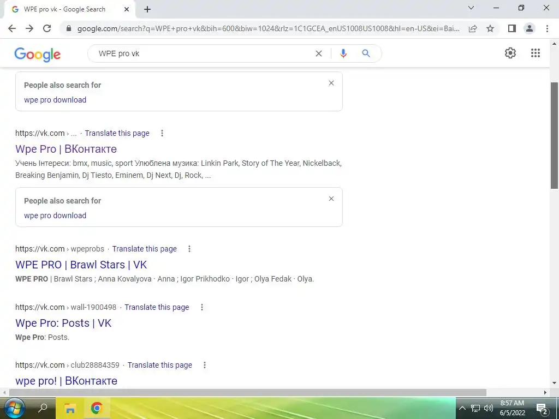Click the scroll right arrow of horizontal scrollbar
559x419 pixels.
(x=545, y=393)
